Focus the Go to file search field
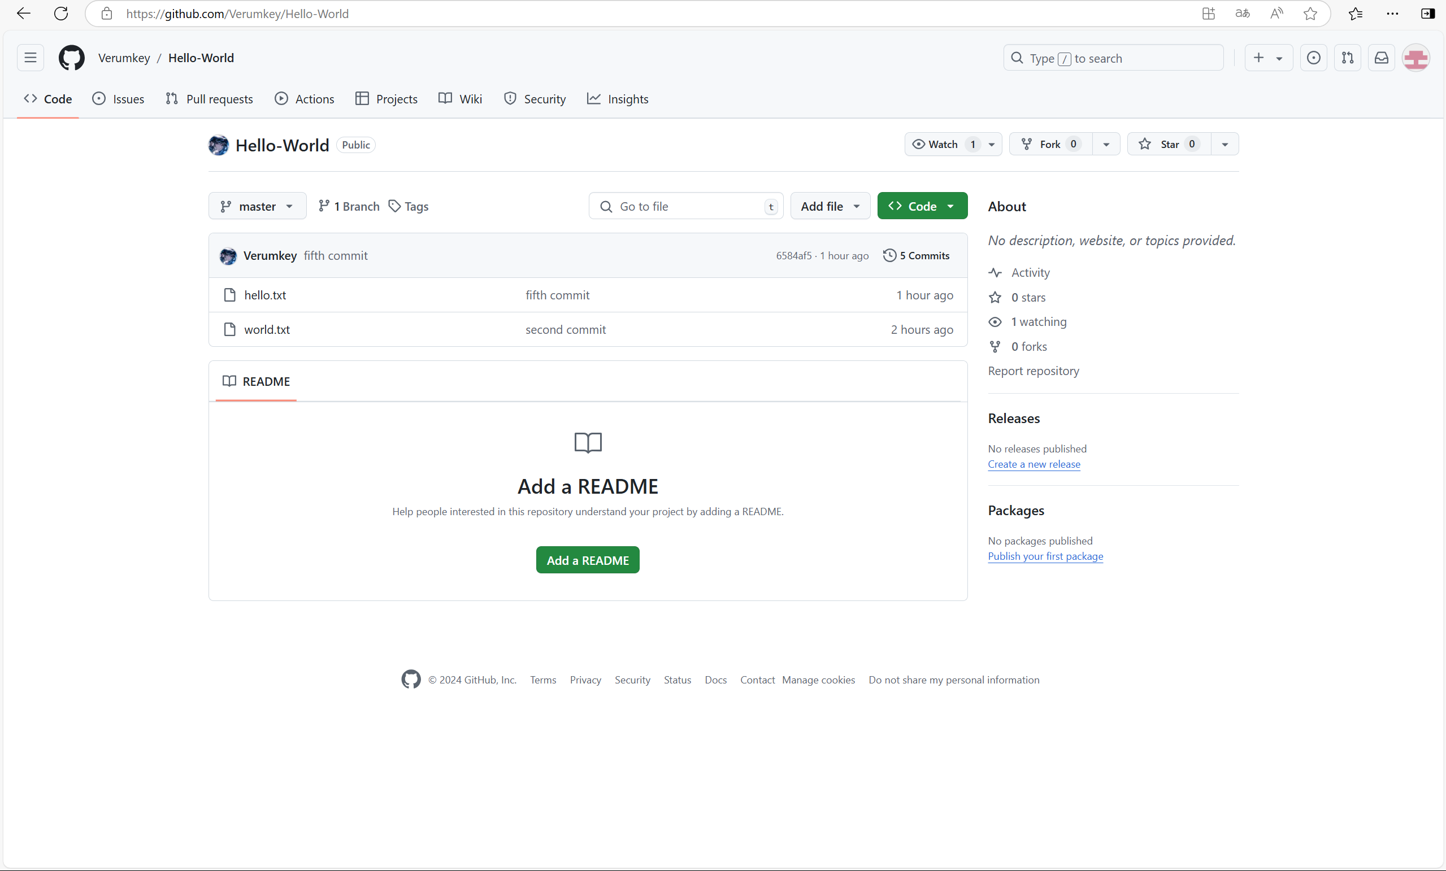Image resolution: width=1446 pixels, height=871 pixels. coord(686,207)
